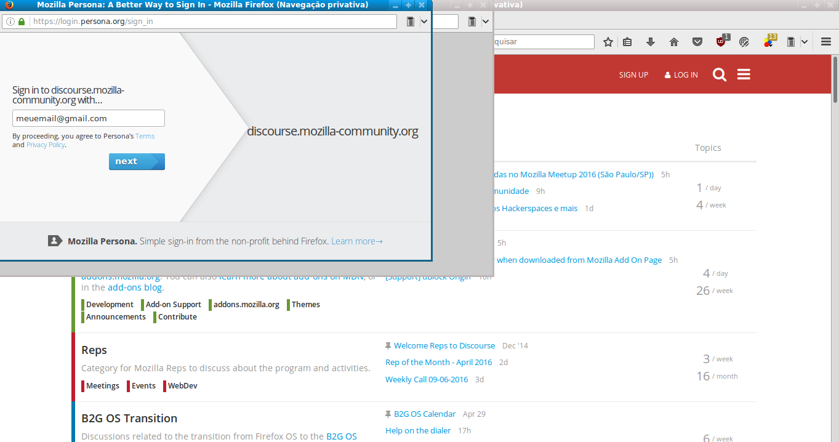Click the Topics column header
Image resolution: width=839 pixels, height=442 pixels.
(x=708, y=148)
